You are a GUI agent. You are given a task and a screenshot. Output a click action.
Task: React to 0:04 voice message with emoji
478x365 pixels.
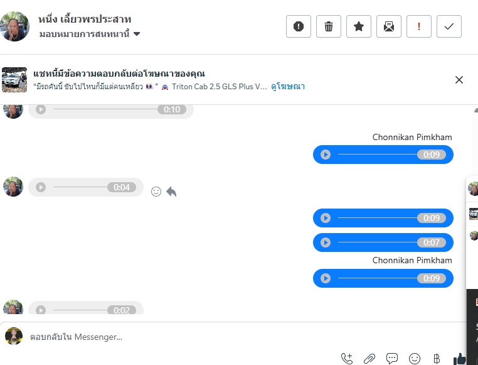coord(156,192)
